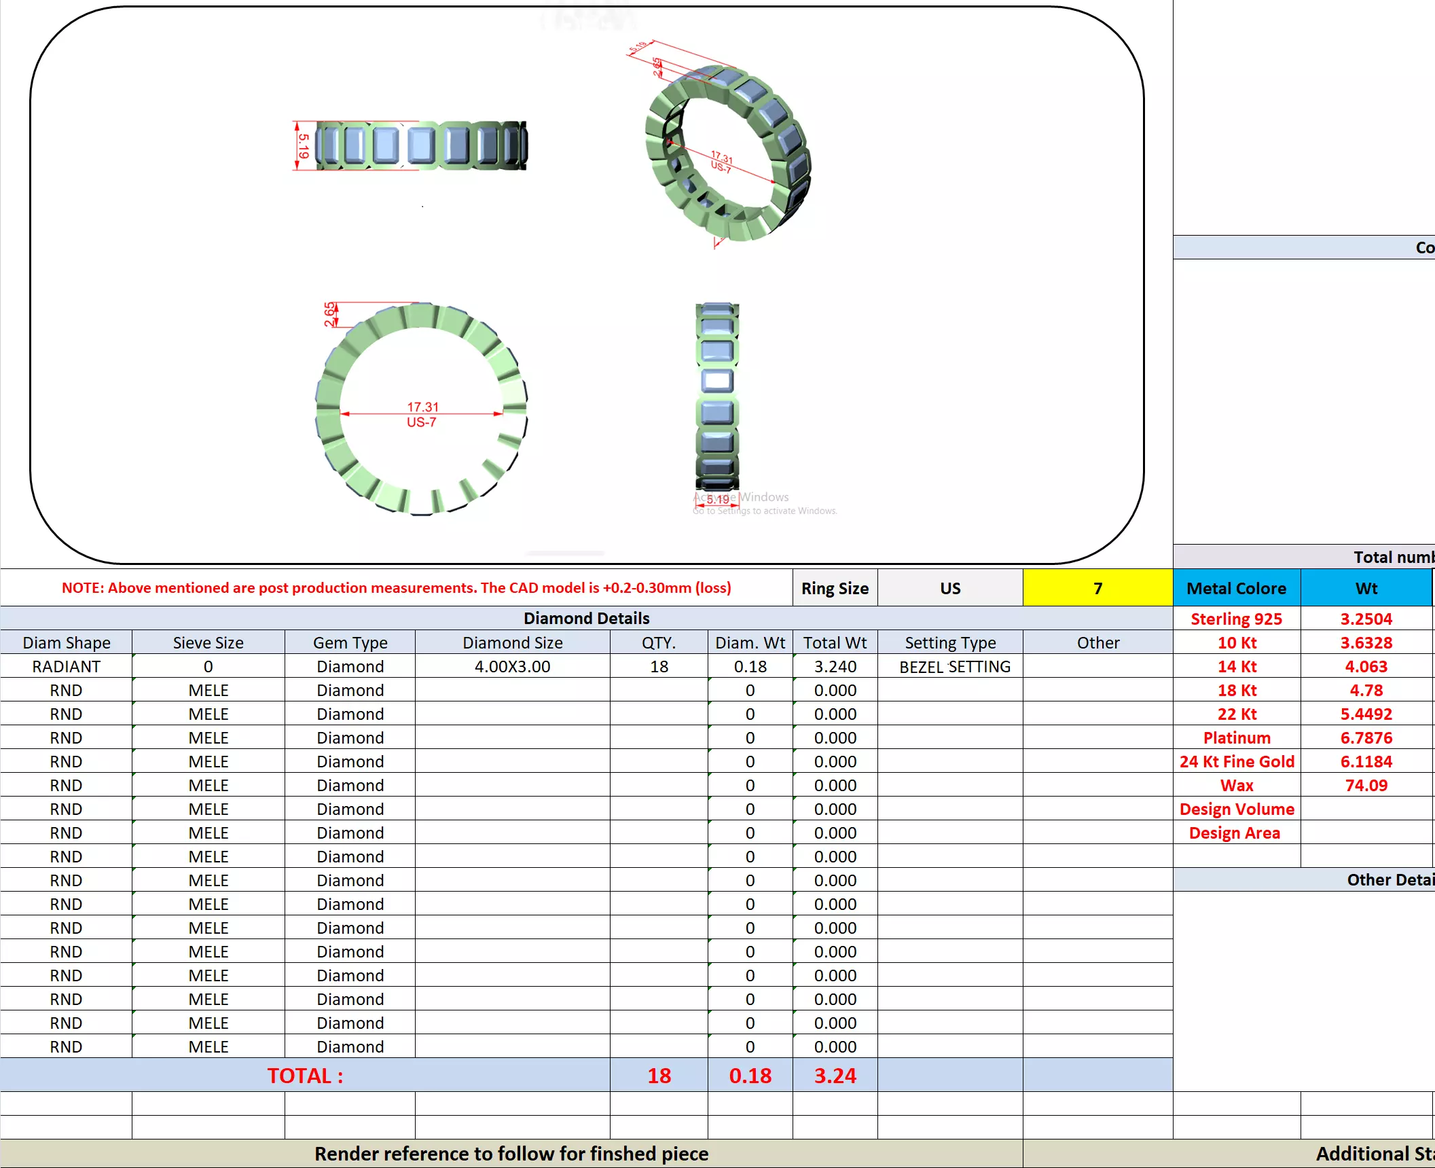Screen dimensions: 1435x1168
Task: Click the Render reference to follow header
Action: tap(511, 1154)
